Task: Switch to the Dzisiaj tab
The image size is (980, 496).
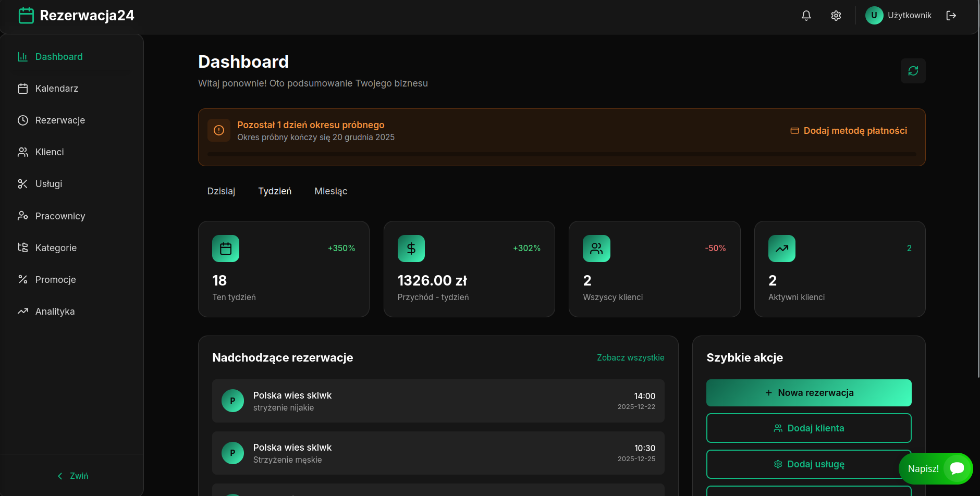Action: click(x=221, y=191)
